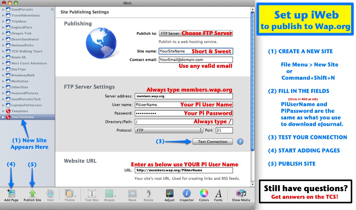Click the Visit toolbar icon

pos(50,193)
